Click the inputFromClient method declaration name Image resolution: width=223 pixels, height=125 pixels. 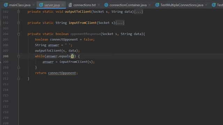coord(83,23)
